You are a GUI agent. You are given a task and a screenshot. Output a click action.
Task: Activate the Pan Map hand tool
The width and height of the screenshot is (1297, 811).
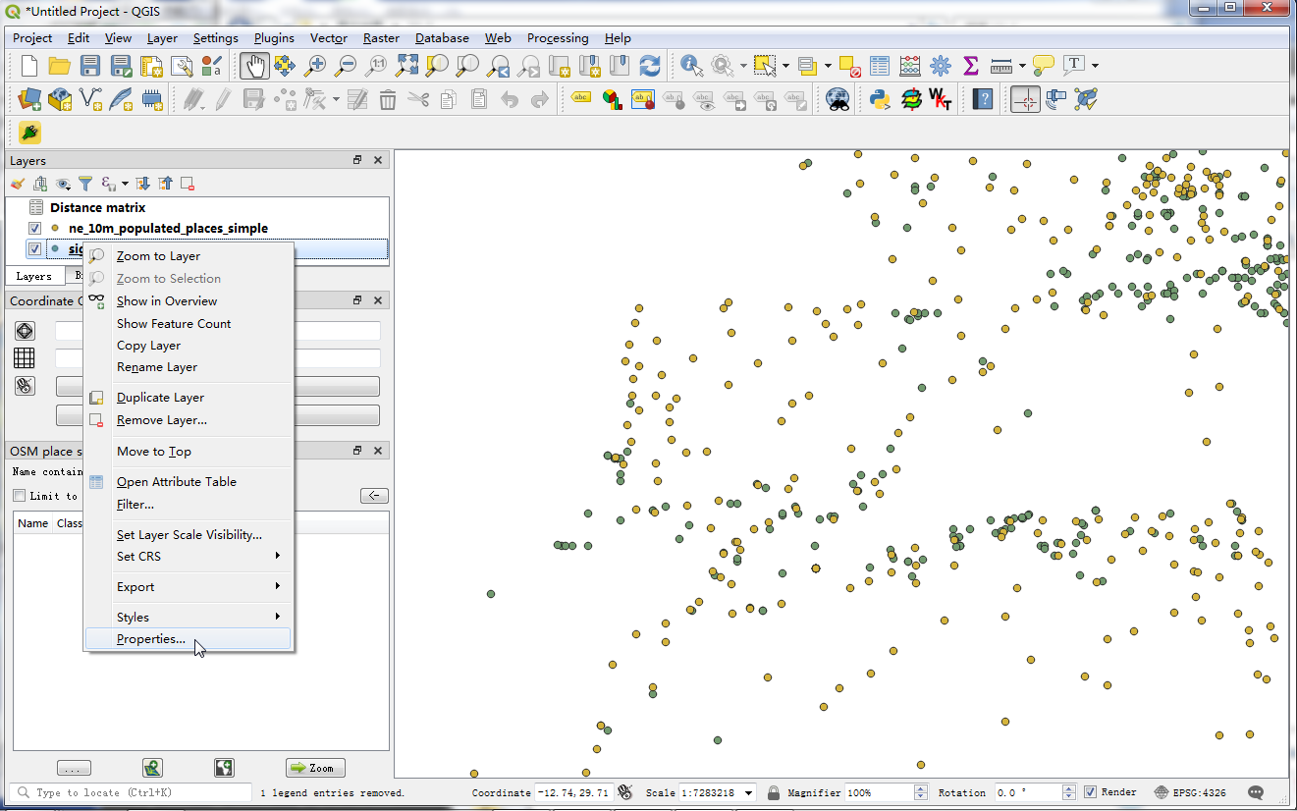pos(254,66)
